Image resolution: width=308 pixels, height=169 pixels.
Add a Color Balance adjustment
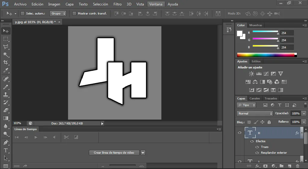coord(255,82)
